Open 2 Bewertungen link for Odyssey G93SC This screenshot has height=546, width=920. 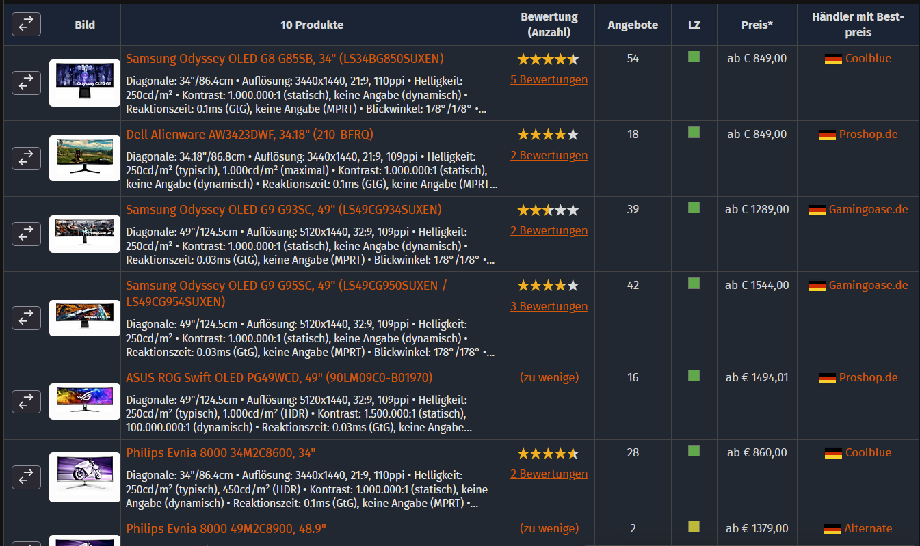[x=549, y=230]
